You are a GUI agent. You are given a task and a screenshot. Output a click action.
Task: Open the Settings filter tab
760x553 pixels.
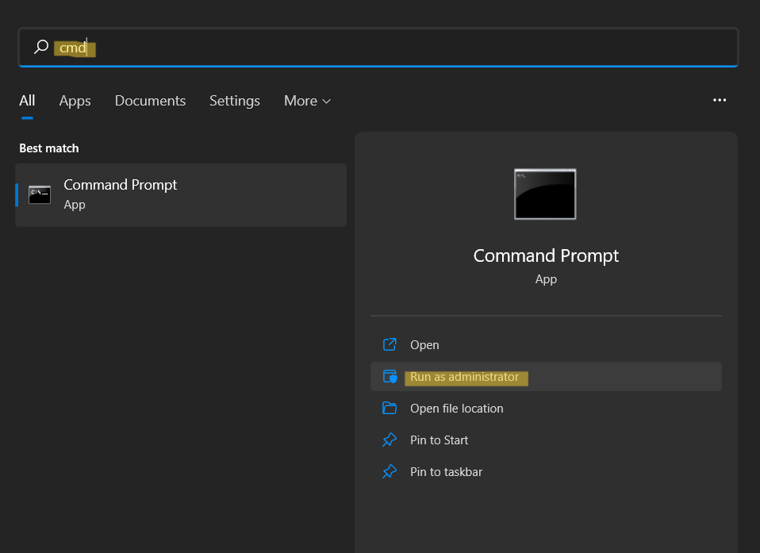pyautogui.click(x=234, y=101)
